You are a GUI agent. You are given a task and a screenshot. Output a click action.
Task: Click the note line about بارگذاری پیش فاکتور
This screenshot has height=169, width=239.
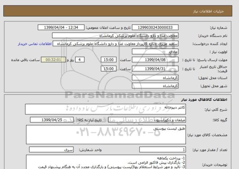[x=156, y=162]
